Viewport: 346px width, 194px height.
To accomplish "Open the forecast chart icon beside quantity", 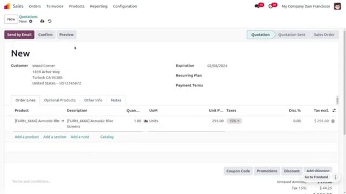I will click(146, 121).
